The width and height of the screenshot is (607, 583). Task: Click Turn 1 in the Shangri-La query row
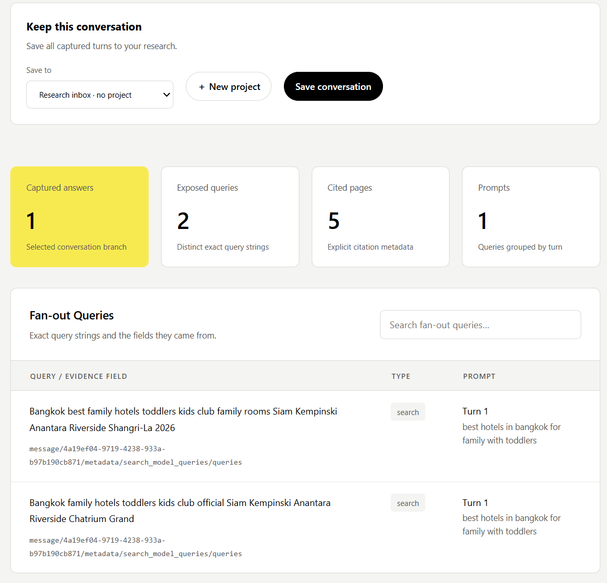pos(475,411)
